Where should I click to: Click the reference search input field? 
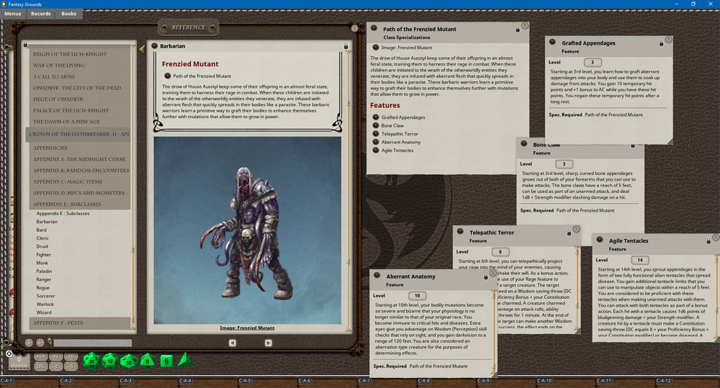click(92, 343)
